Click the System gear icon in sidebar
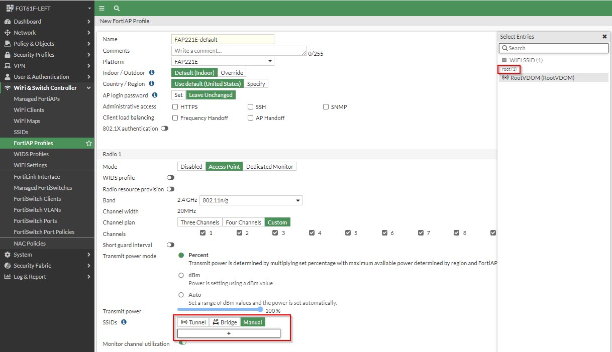612x352 pixels. [8, 255]
